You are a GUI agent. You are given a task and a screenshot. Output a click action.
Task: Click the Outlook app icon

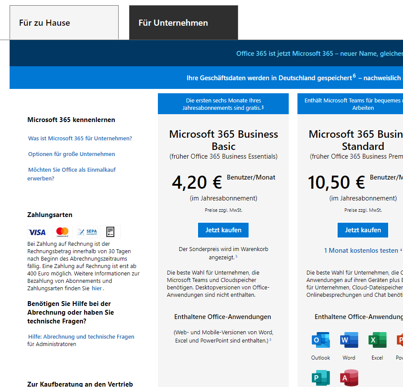[321, 340]
